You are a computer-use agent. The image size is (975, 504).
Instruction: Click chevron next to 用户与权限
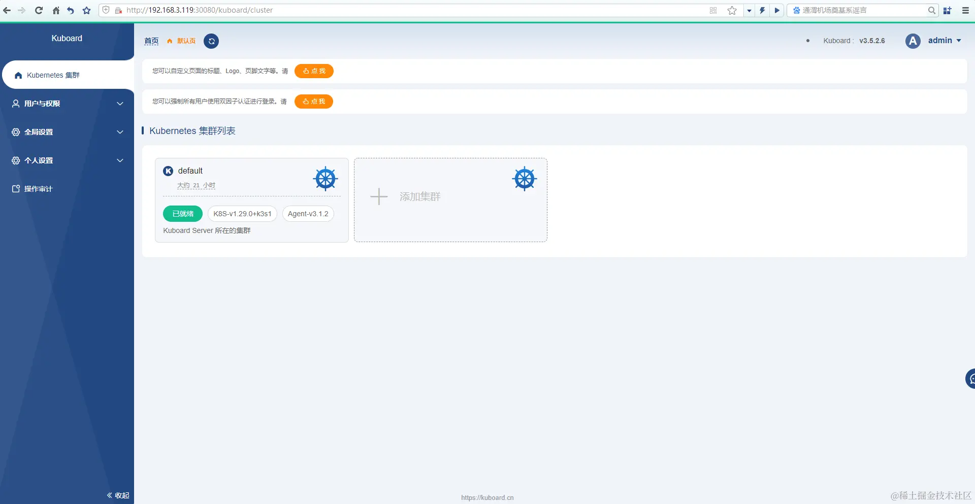click(x=120, y=104)
